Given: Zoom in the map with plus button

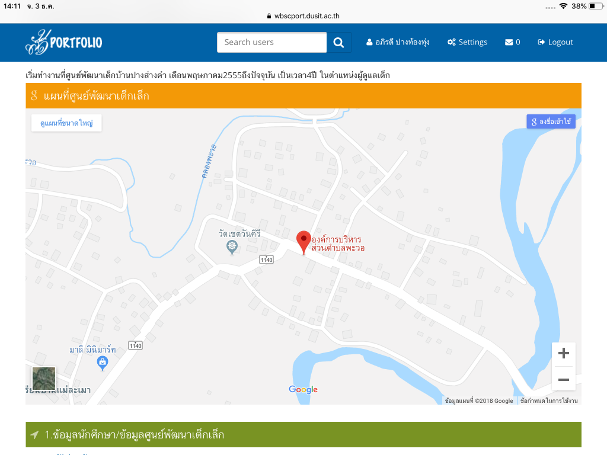Looking at the screenshot, I should (x=563, y=354).
